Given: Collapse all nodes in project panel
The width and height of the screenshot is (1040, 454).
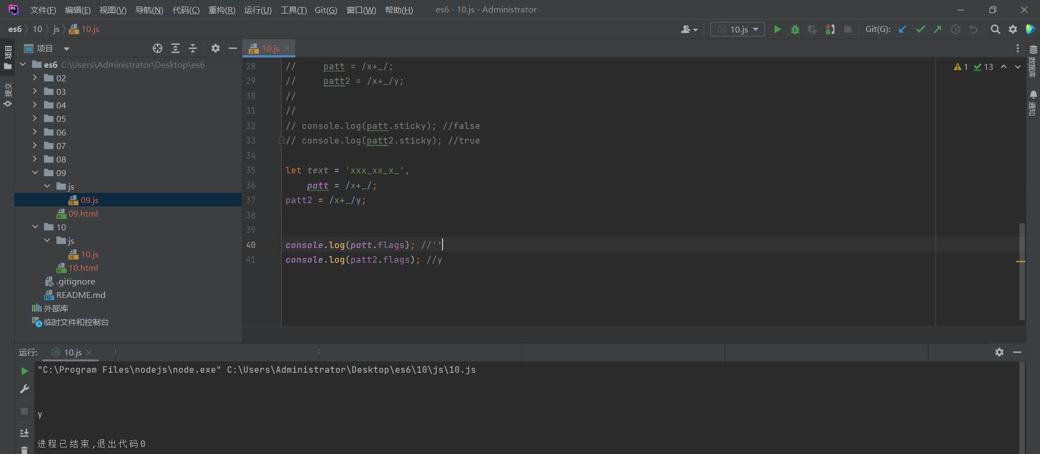Looking at the screenshot, I should pos(193,48).
